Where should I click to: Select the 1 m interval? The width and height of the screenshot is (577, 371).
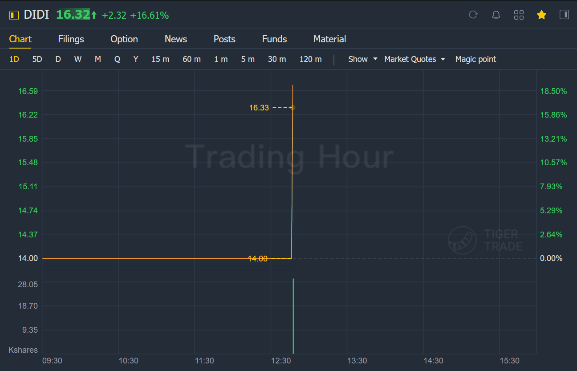tap(221, 59)
